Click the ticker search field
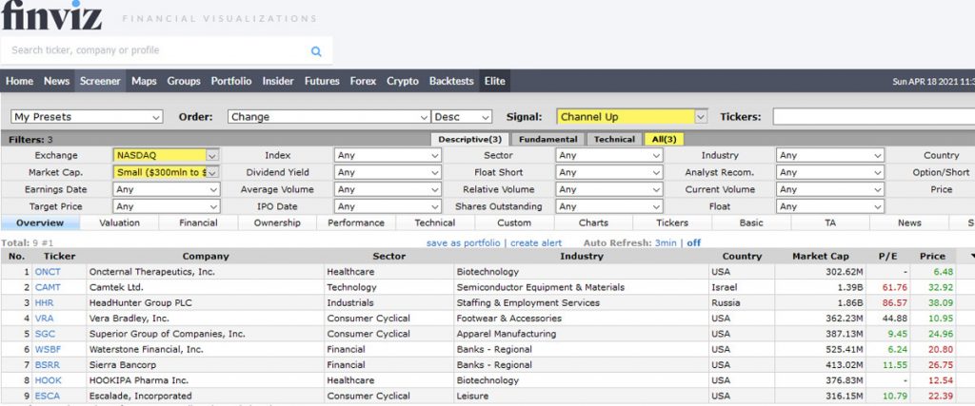Viewport: 975px width, 406px height. click(x=166, y=50)
